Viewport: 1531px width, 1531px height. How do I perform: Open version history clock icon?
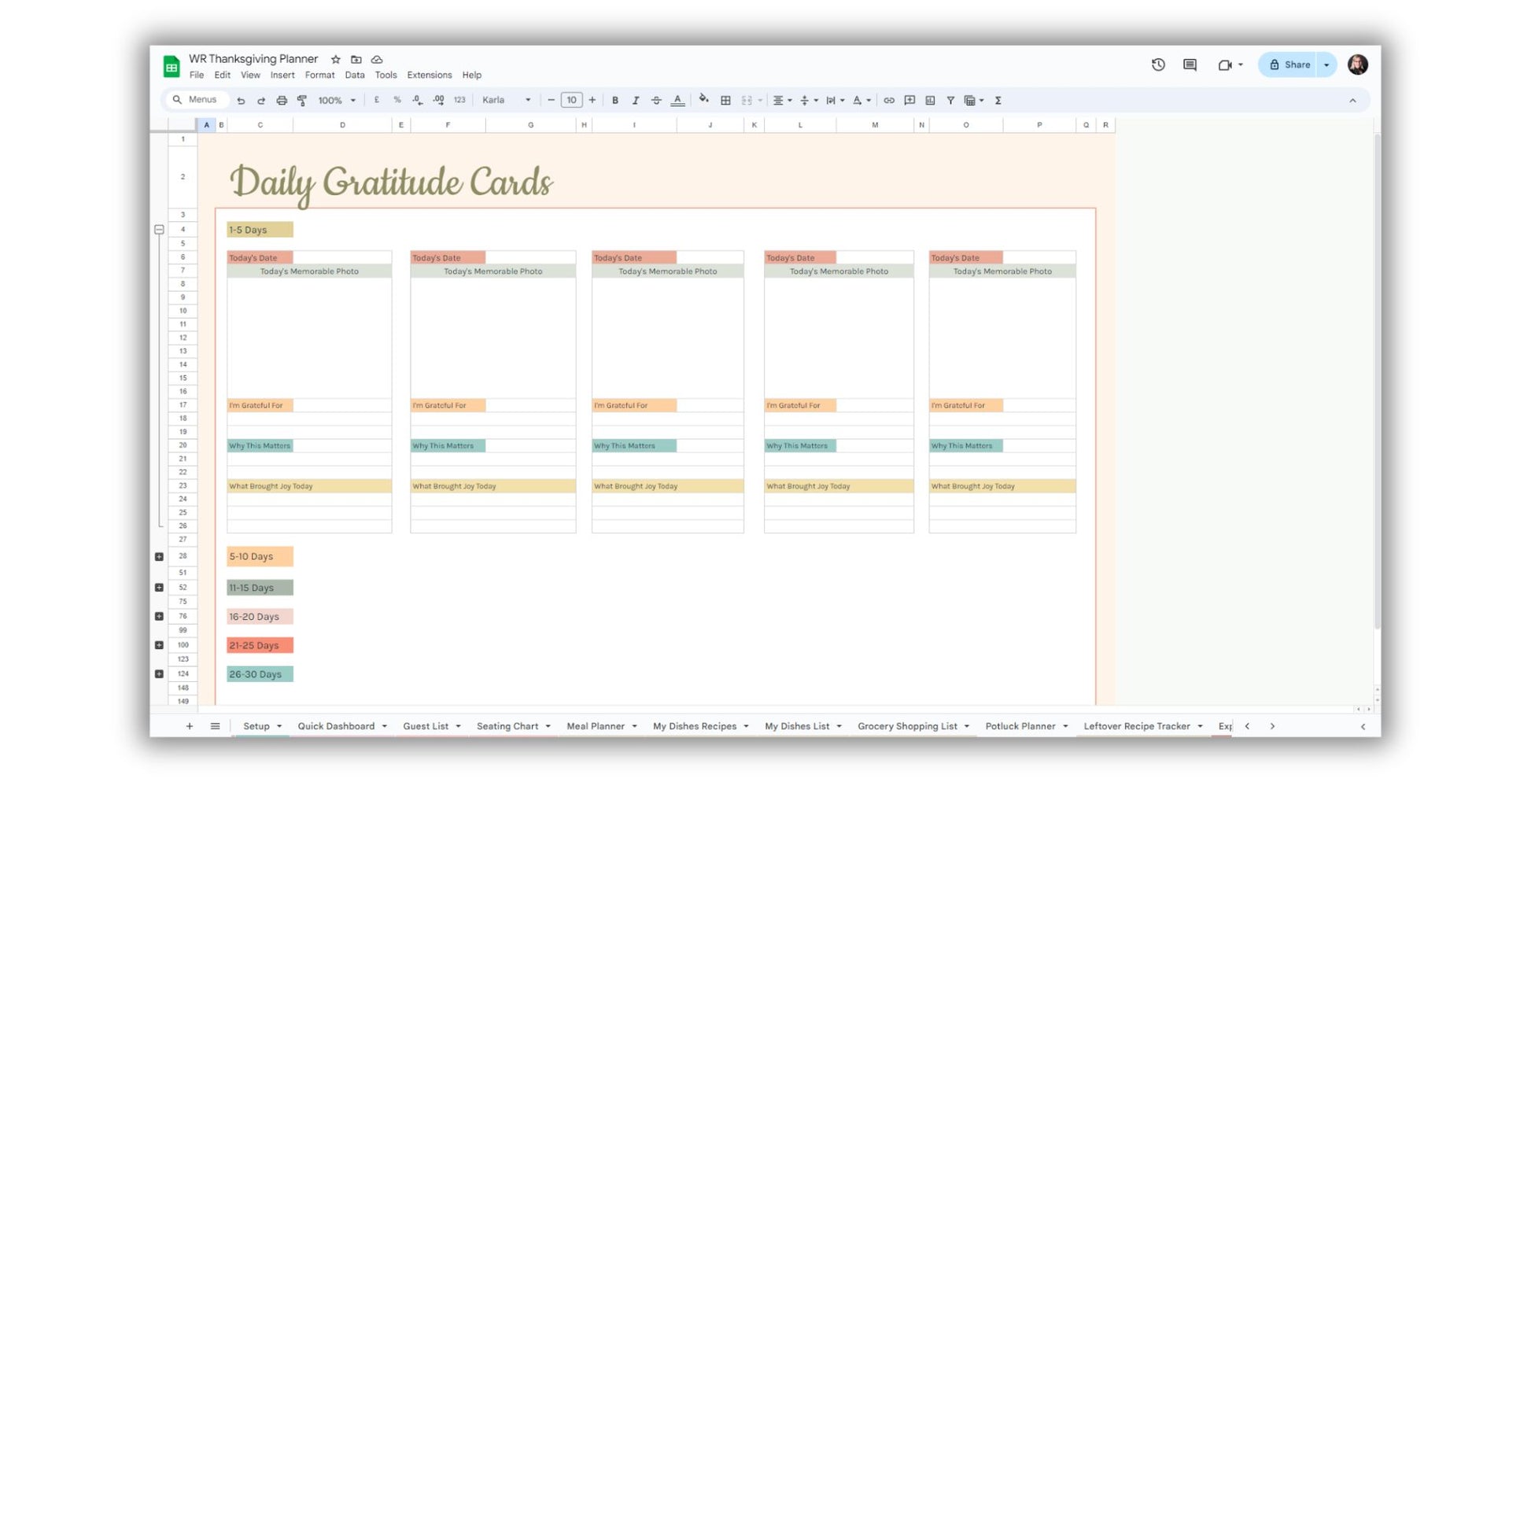1158,65
